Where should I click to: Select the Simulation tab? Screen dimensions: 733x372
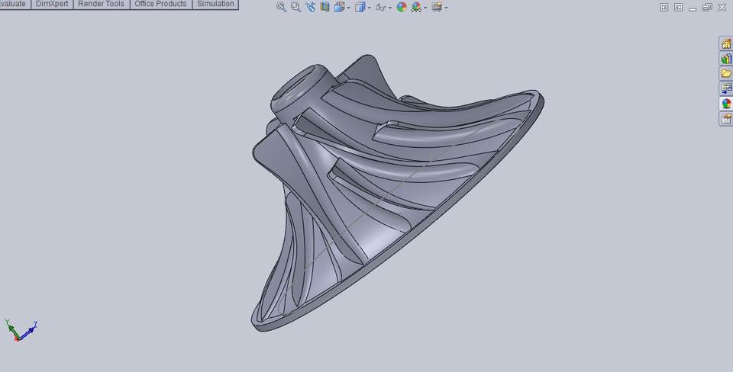215,5
